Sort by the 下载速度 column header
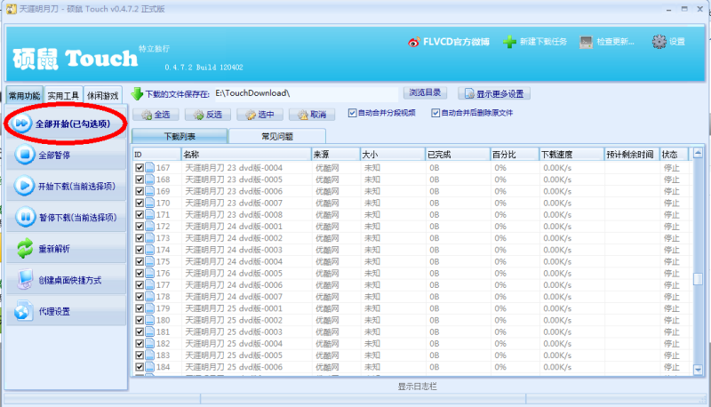Viewport: 711px width, 407px height. (571, 155)
